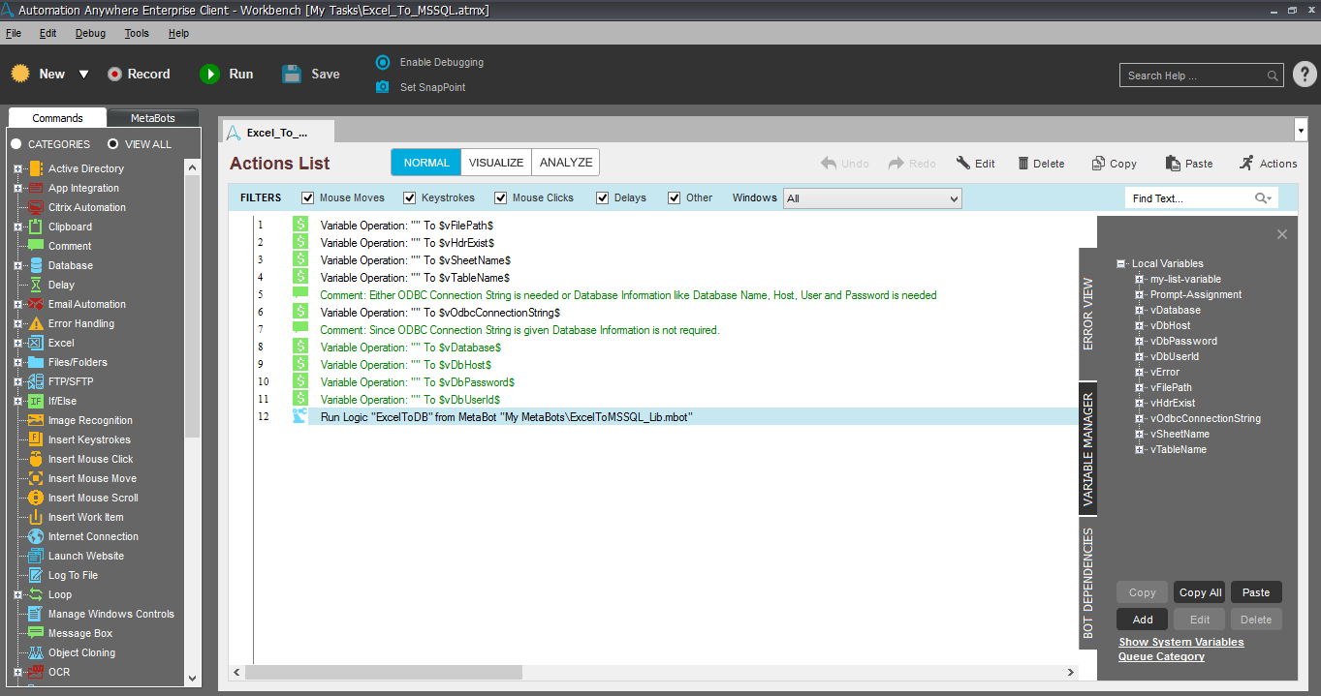Uncheck the Mouse Clicks filter
The image size is (1321, 696).
pyautogui.click(x=501, y=197)
